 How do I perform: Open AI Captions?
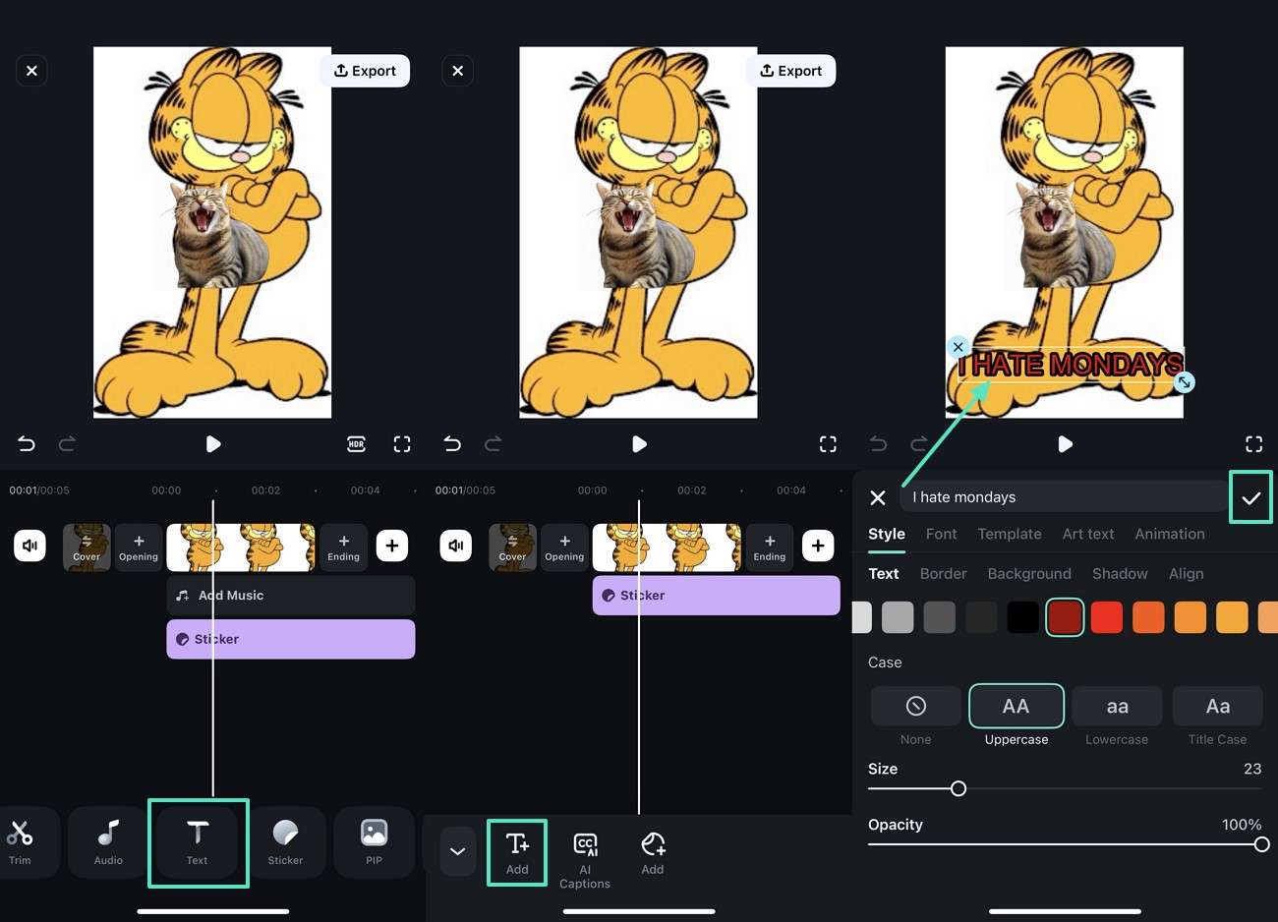pyautogui.click(x=585, y=860)
